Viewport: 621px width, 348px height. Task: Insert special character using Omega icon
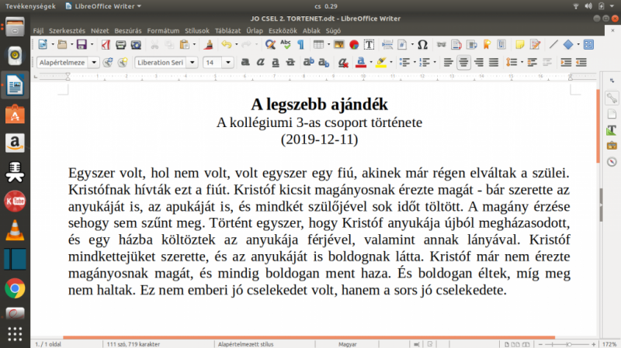coord(422,45)
